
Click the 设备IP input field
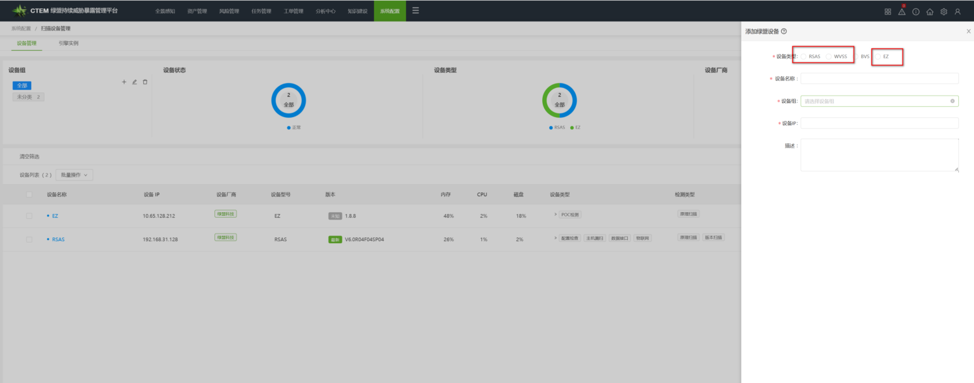click(879, 123)
